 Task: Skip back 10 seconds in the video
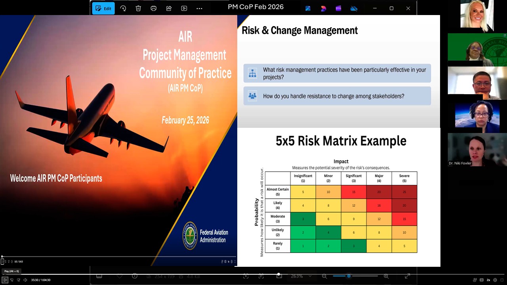click(12, 280)
